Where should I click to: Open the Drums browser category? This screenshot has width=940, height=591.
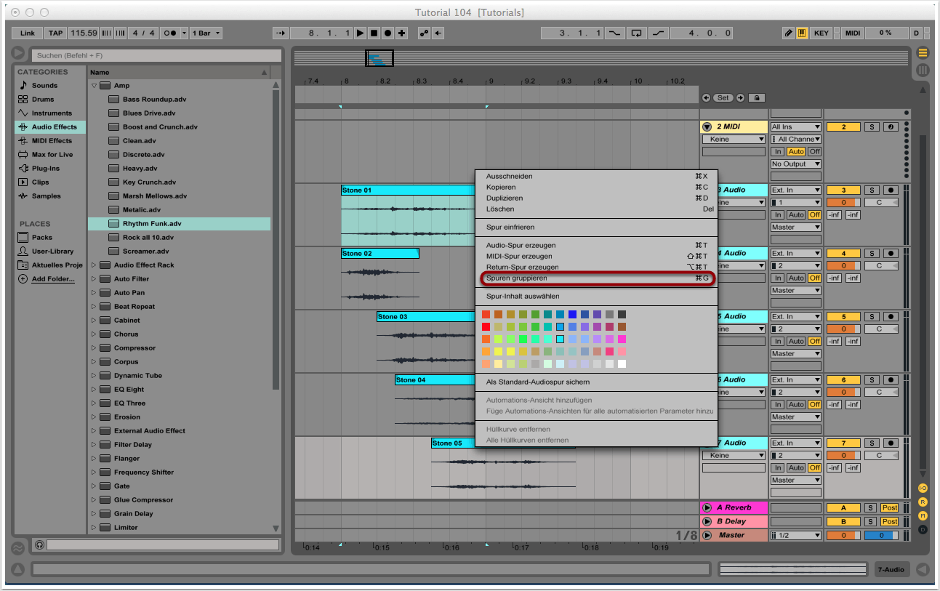(x=42, y=100)
